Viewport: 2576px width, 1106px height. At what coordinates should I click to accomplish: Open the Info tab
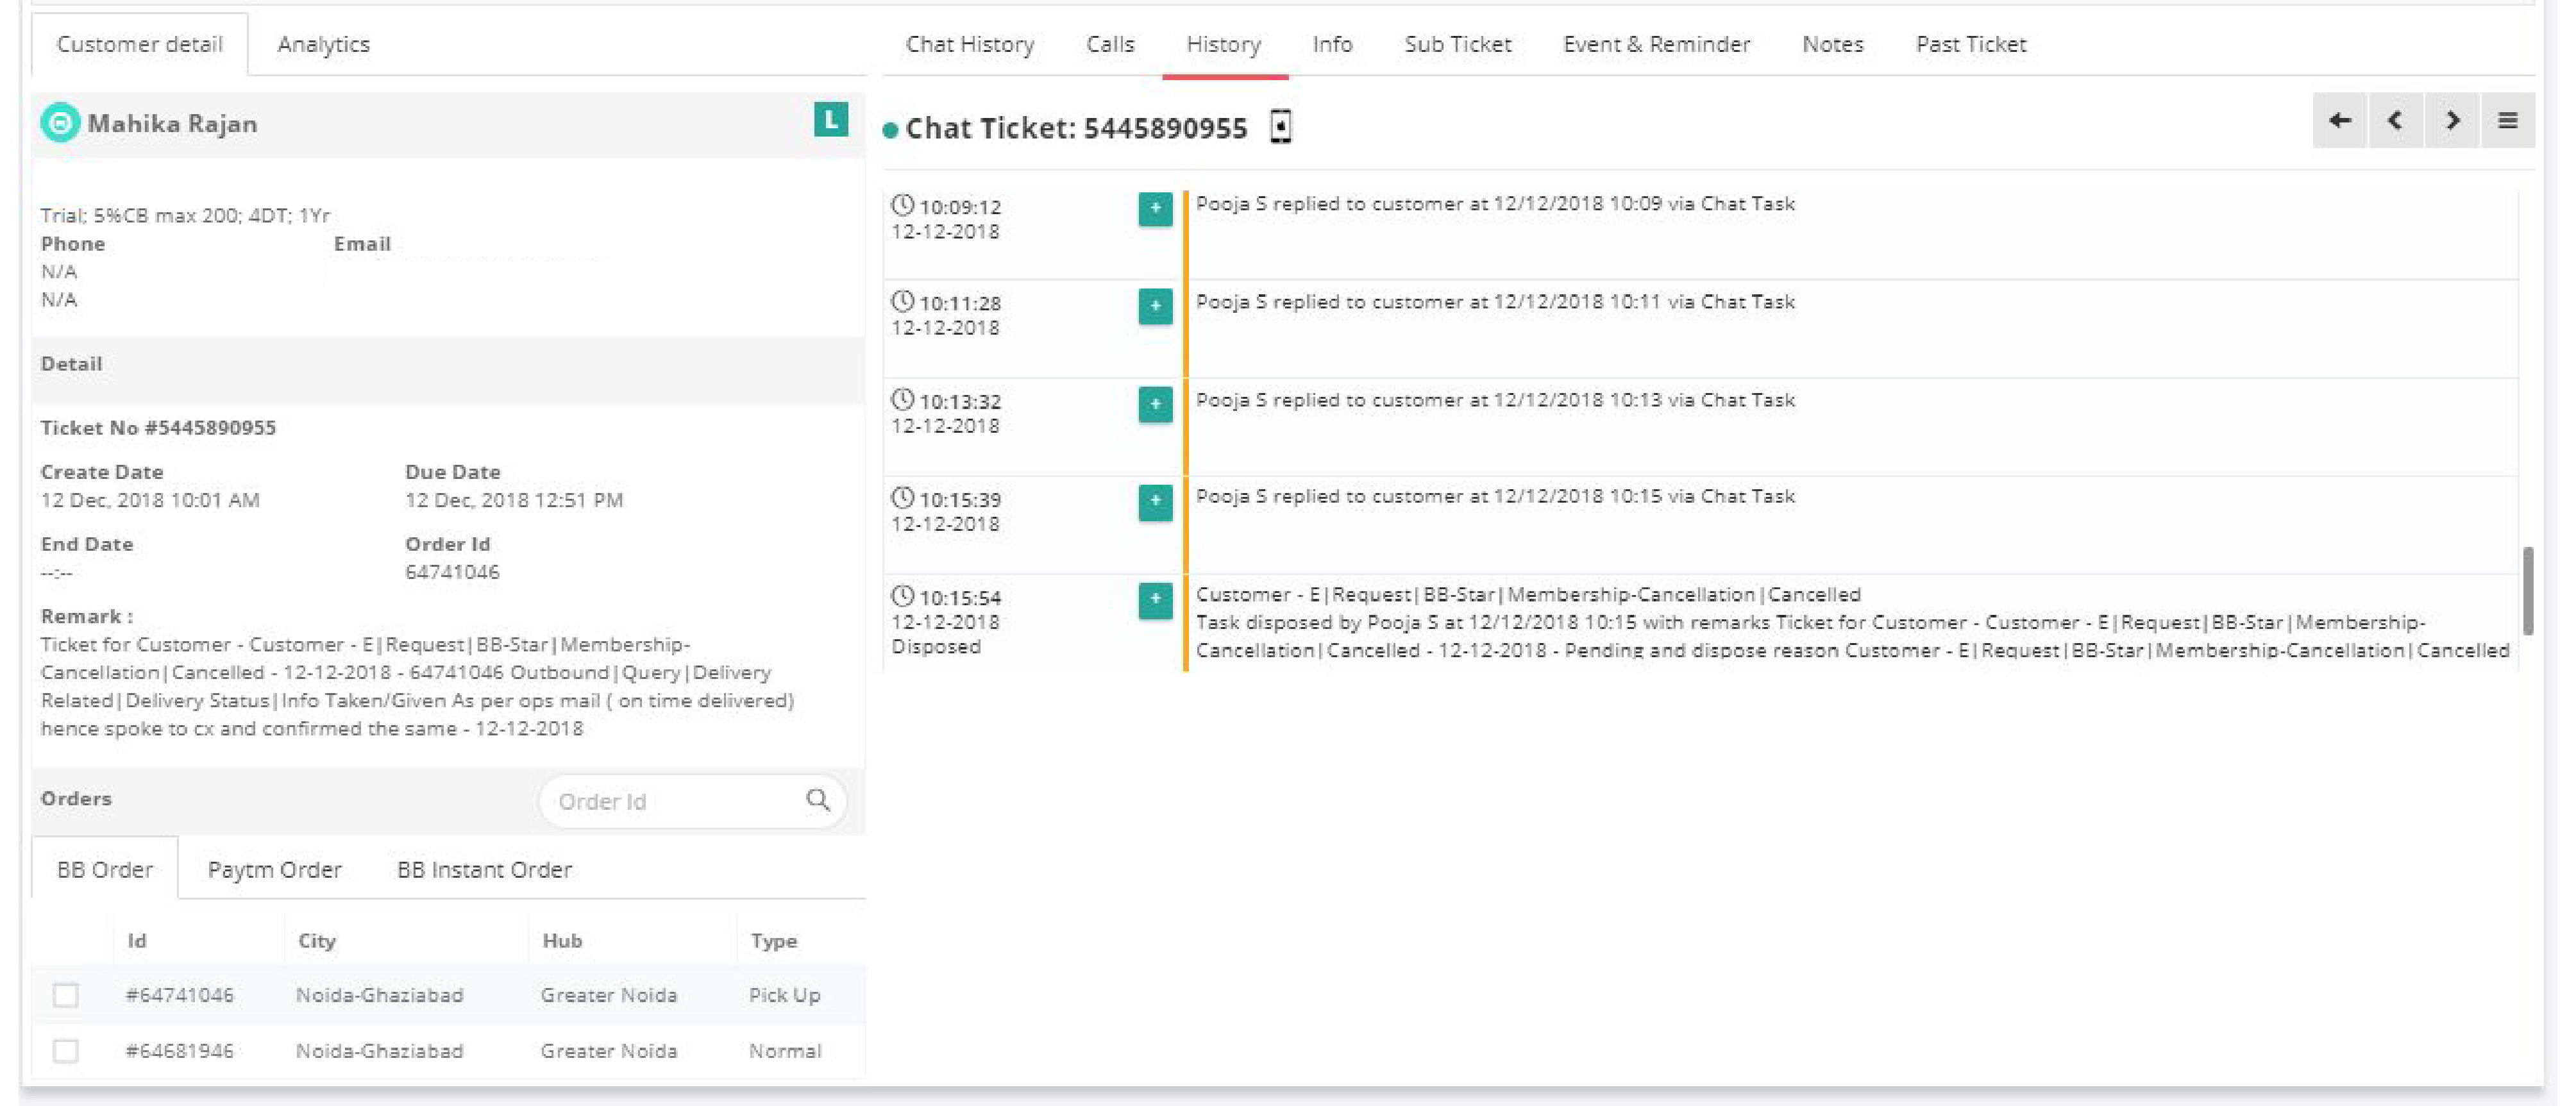1332,44
